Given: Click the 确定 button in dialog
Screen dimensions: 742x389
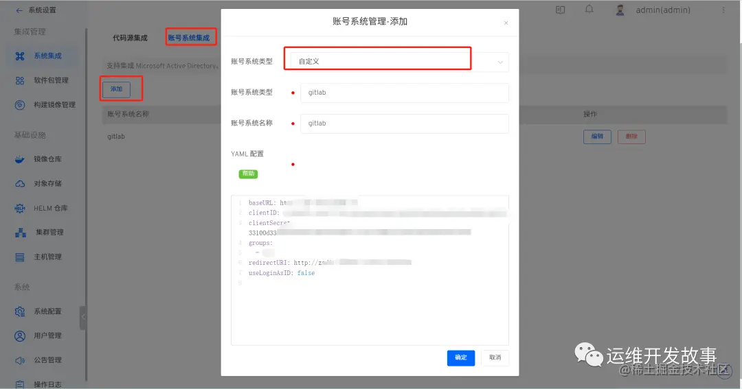Looking at the screenshot, I should coord(461,358).
